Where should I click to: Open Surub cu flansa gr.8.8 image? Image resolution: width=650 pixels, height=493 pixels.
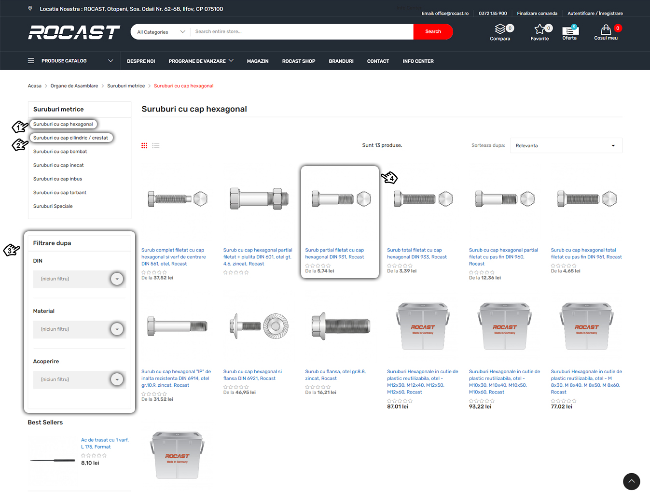pyautogui.click(x=341, y=326)
